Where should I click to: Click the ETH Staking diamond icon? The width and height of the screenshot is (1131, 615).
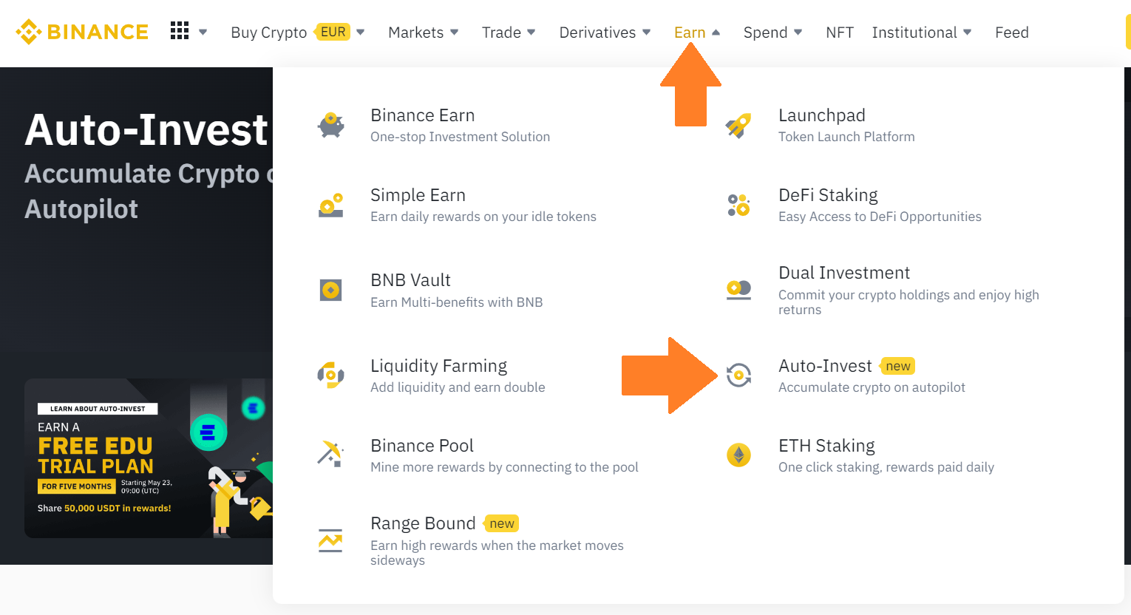click(x=738, y=455)
